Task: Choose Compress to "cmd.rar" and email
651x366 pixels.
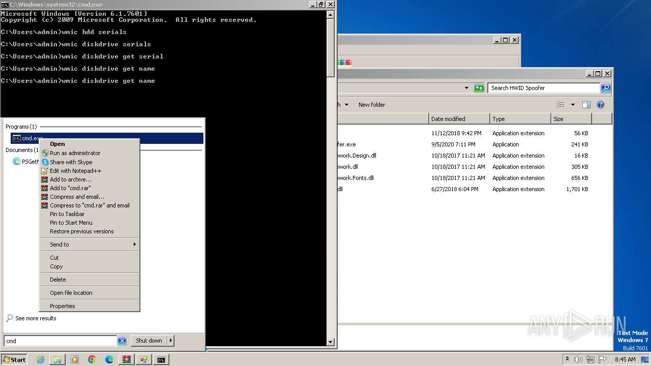Action: point(90,205)
